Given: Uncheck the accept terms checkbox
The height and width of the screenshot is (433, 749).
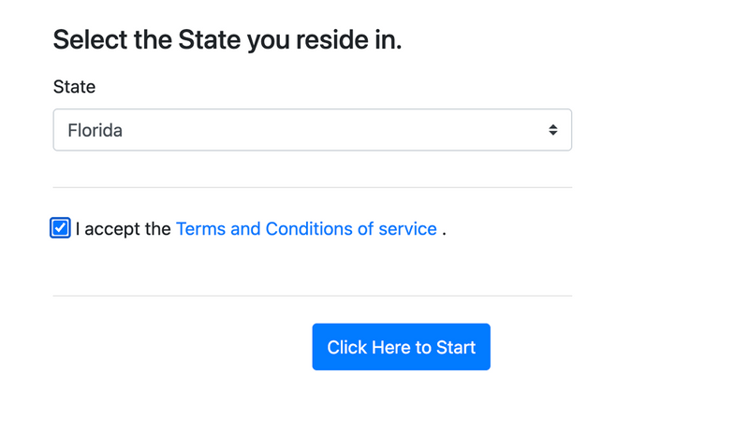Looking at the screenshot, I should pyautogui.click(x=60, y=228).
